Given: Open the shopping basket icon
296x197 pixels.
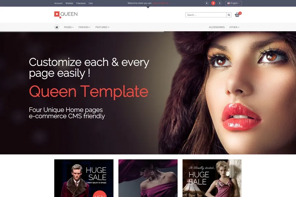Looking at the screenshot, I should [237, 15].
